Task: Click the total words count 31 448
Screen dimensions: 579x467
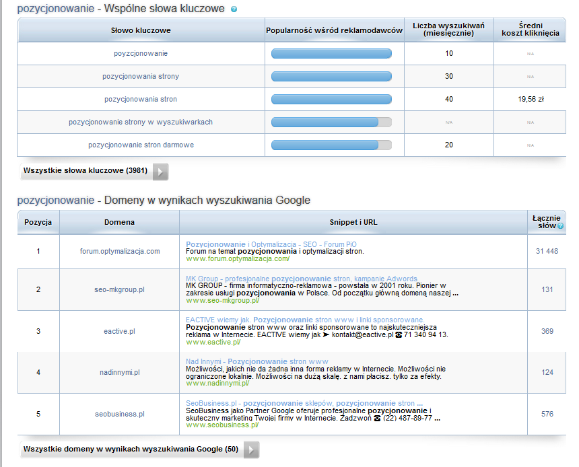Action: click(x=547, y=251)
